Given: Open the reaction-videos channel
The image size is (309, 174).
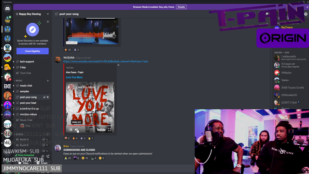Looking at the screenshot, I should (28, 114).
